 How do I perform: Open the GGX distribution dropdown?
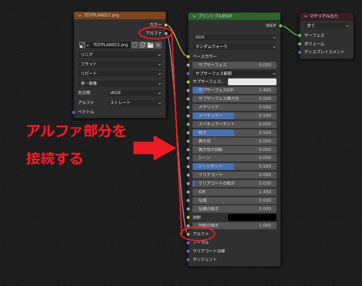tap(234, 37)
